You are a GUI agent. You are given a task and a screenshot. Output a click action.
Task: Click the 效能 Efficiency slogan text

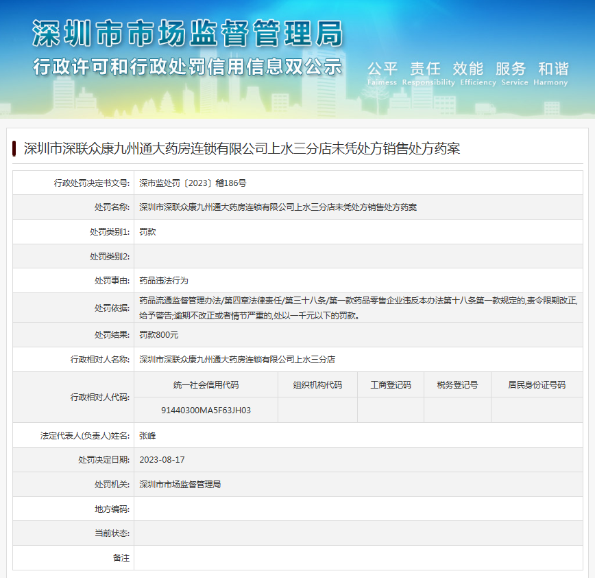[x=478, y=73]
